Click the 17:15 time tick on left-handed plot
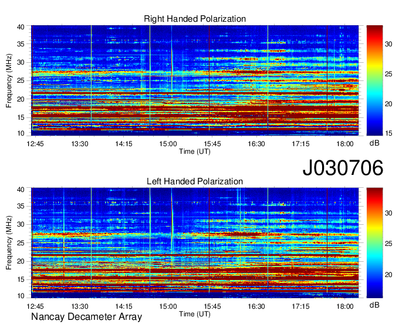This screenshot has width=399, height=324. [300, 306]
